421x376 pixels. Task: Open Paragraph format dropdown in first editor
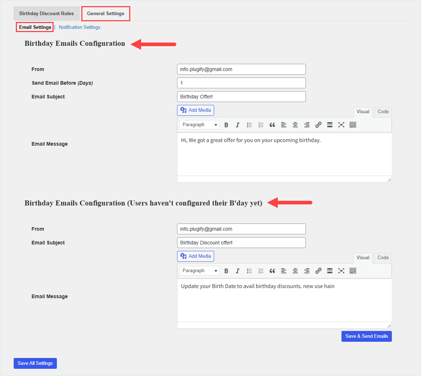(199, 125)
